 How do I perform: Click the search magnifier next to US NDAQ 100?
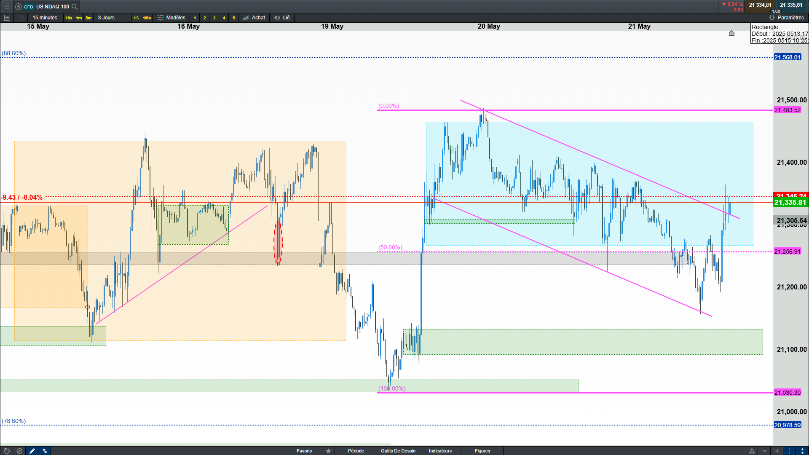pyautogui.click(x=75, y=6)
